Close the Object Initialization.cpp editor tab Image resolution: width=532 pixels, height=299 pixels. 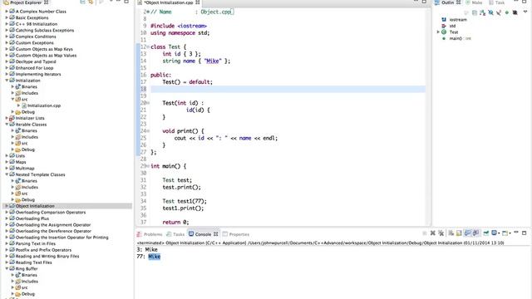[198, 2]
